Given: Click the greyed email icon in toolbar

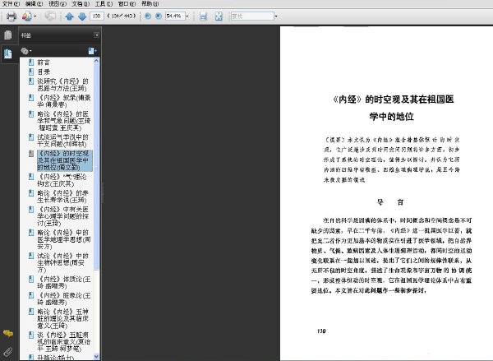Looking at the screenshot, I should tap(50, 16).
